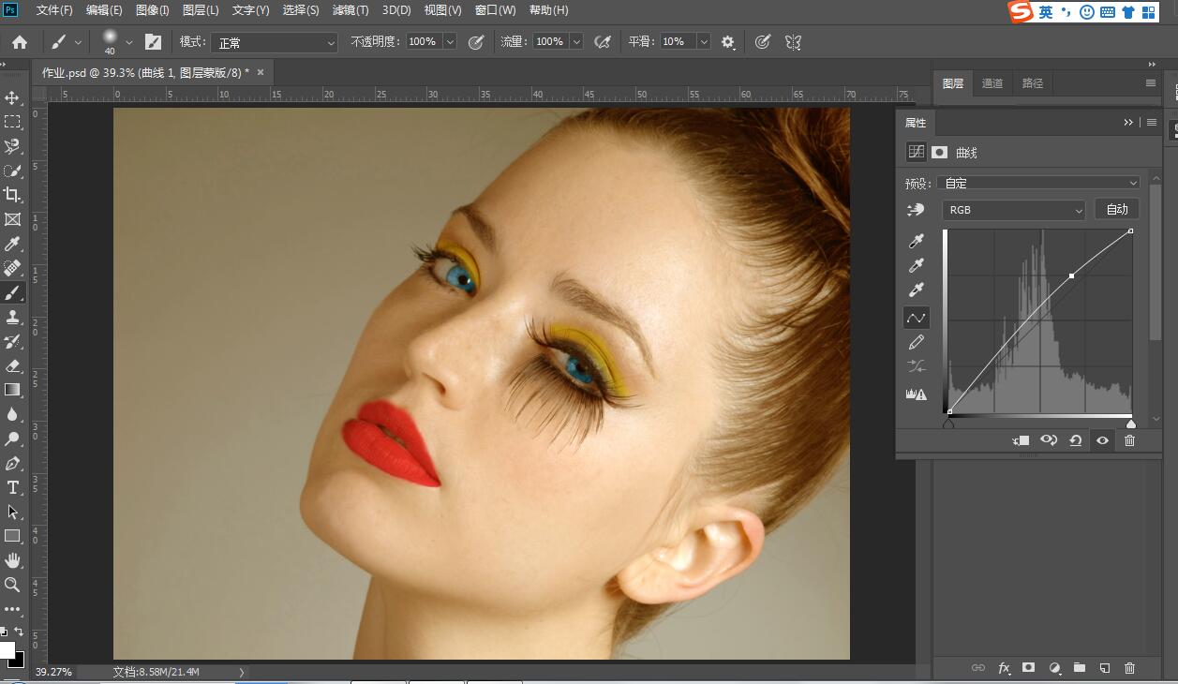Click the draw-to-modify-curve pencil icon
This screenshot has width=1178, height=684.
(917, 342)
